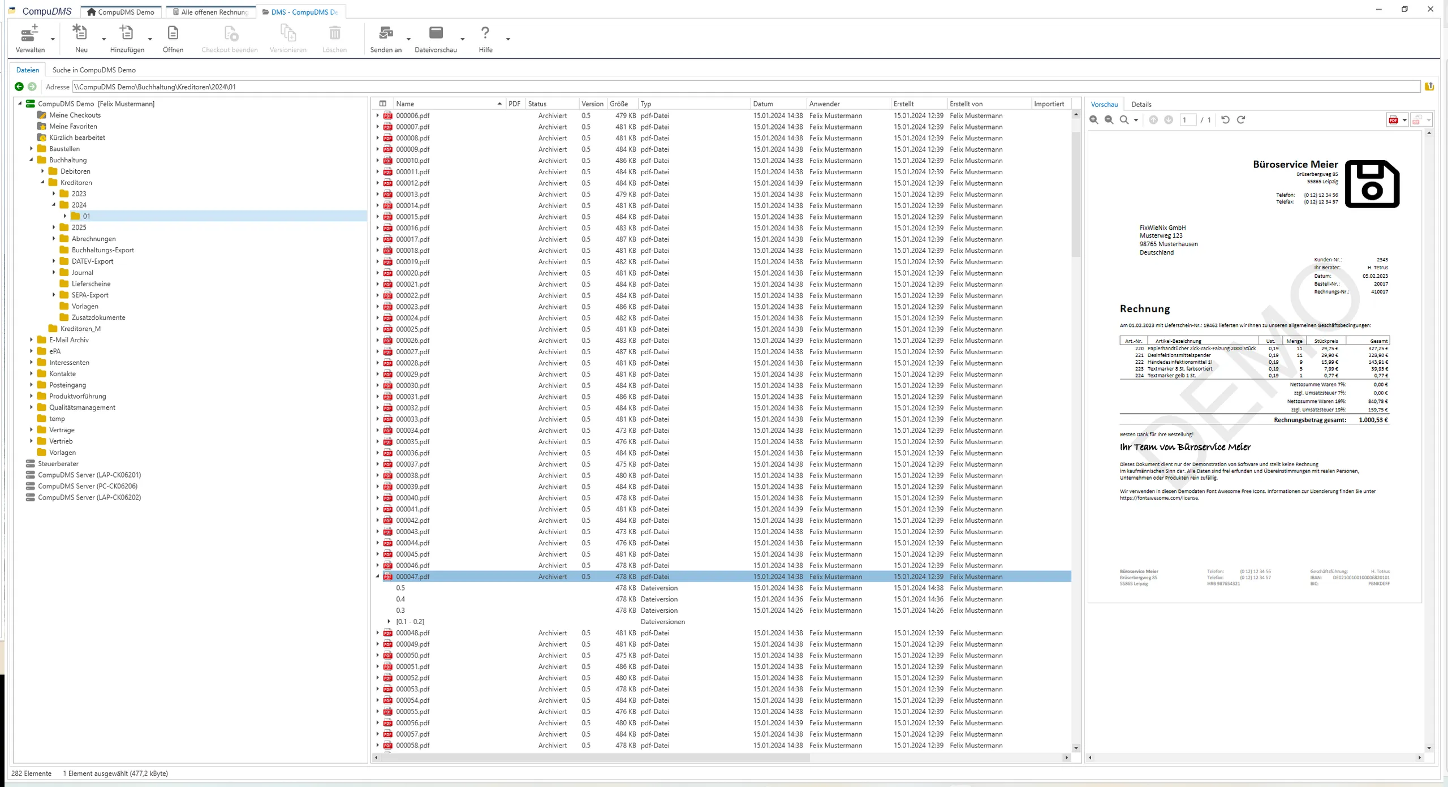Collapse versions of file 000047.pdf
The image size is (1448, 787).
(x=378, y=577)
